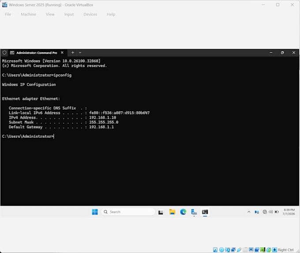Open the volume speaker icon in tray
300x253 pixels.
pyautogui.click(x=270, y=212)
